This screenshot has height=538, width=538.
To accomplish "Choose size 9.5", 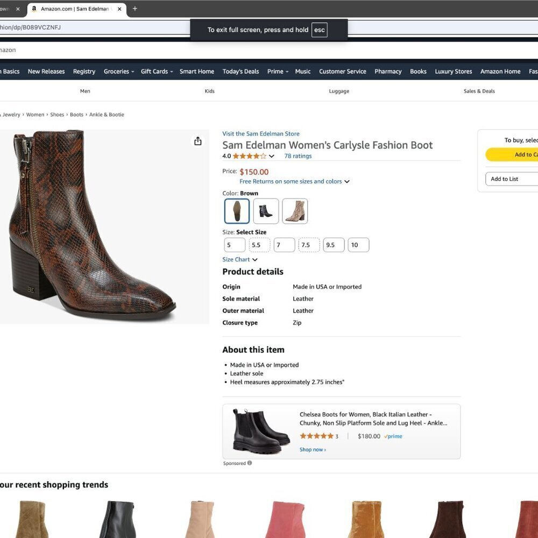I will click(x=334, y=245).
